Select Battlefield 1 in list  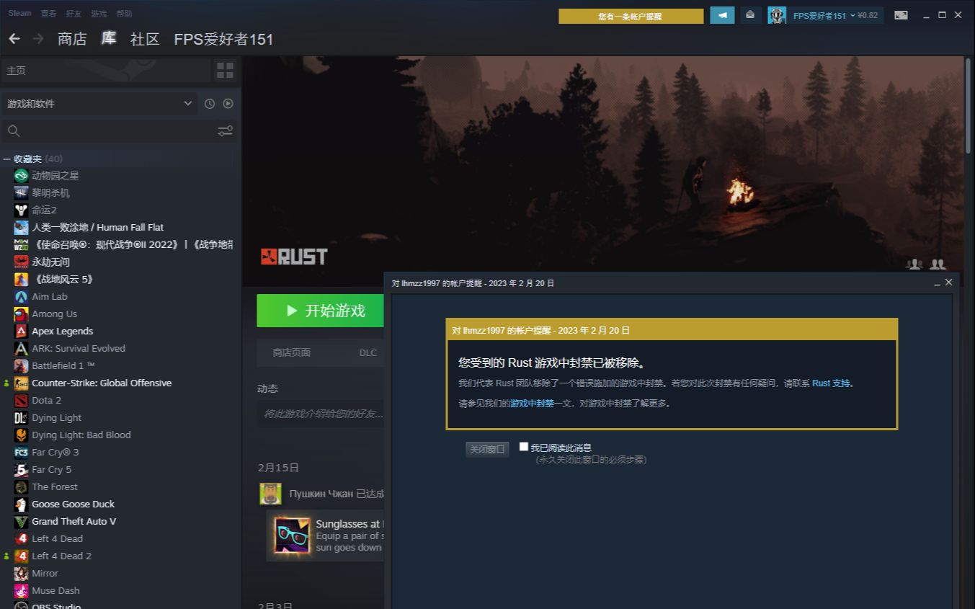63,365
